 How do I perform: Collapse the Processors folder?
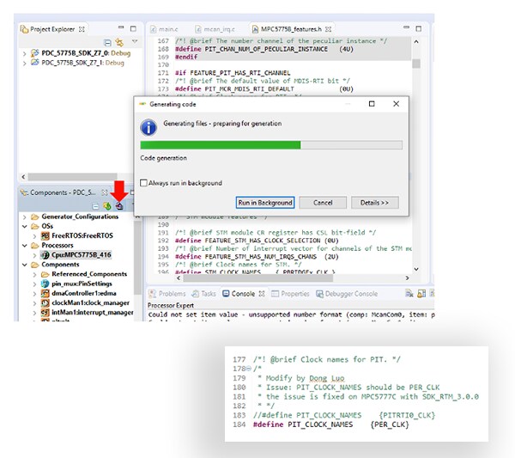(24, 245)
